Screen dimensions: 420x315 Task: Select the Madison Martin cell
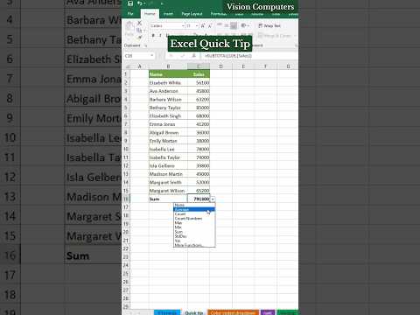click(168, 174)
